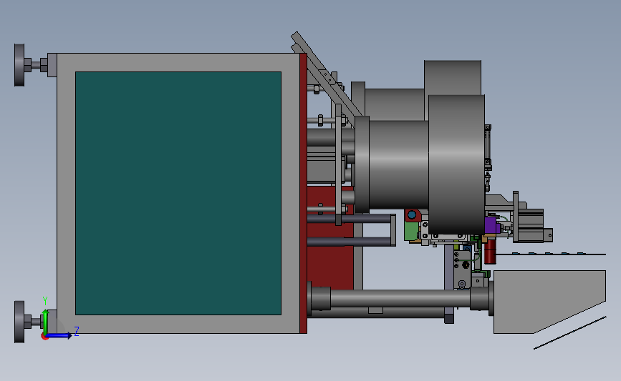Select the long horizontal shaft at the bottom
The width and height of the screenshot is (621, 381).
click(400, 298)
